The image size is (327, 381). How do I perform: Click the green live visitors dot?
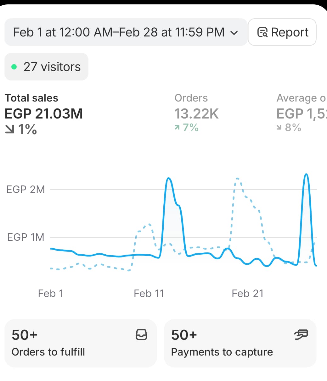point(14,67)
